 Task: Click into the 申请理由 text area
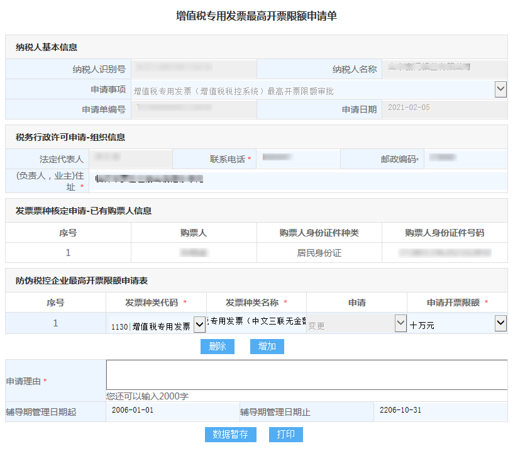coord(306,375)
